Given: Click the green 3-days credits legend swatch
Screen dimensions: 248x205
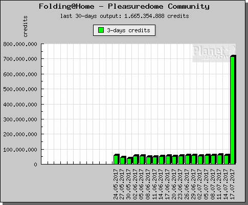Looking at the screenshot, I should 101,30.
